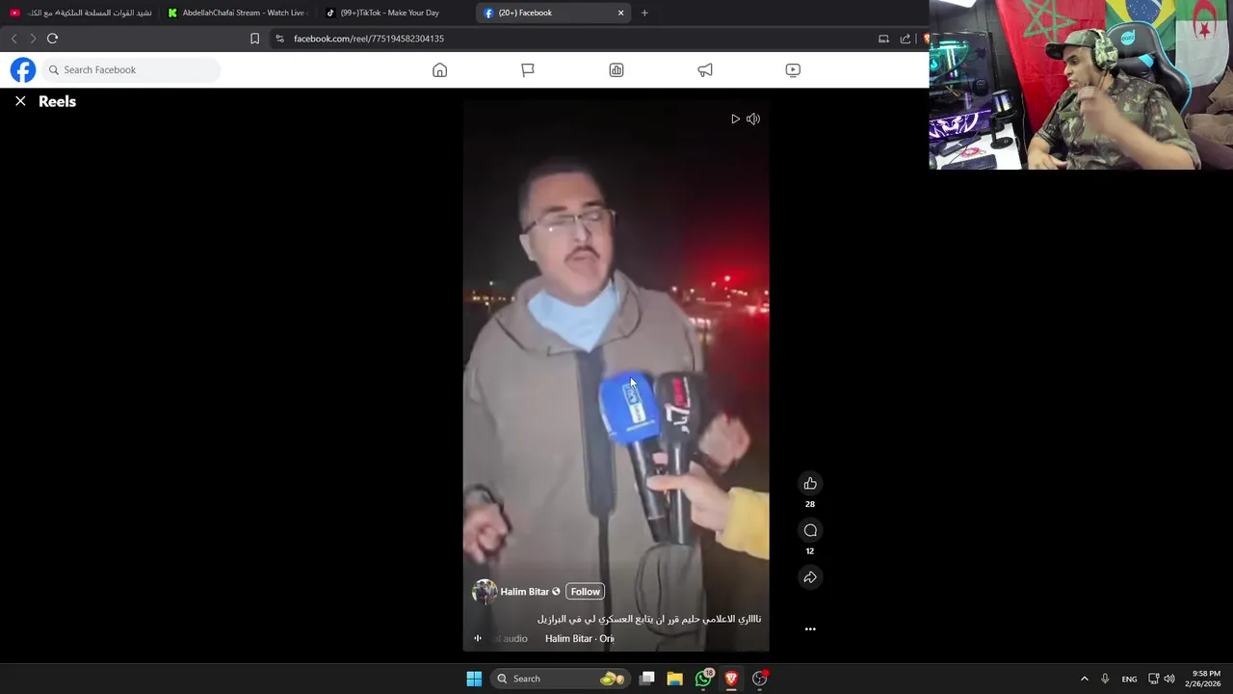Viewport: 1233px width, 694px height.
Task: Click the taskbar Search box
Action: (x=561, y=679)
